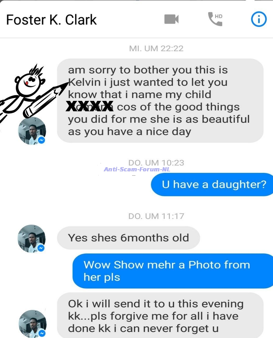Select 'Ok i will send it' message
The height and width of the screenshot is (338, 273).
(x=160, y=315)
